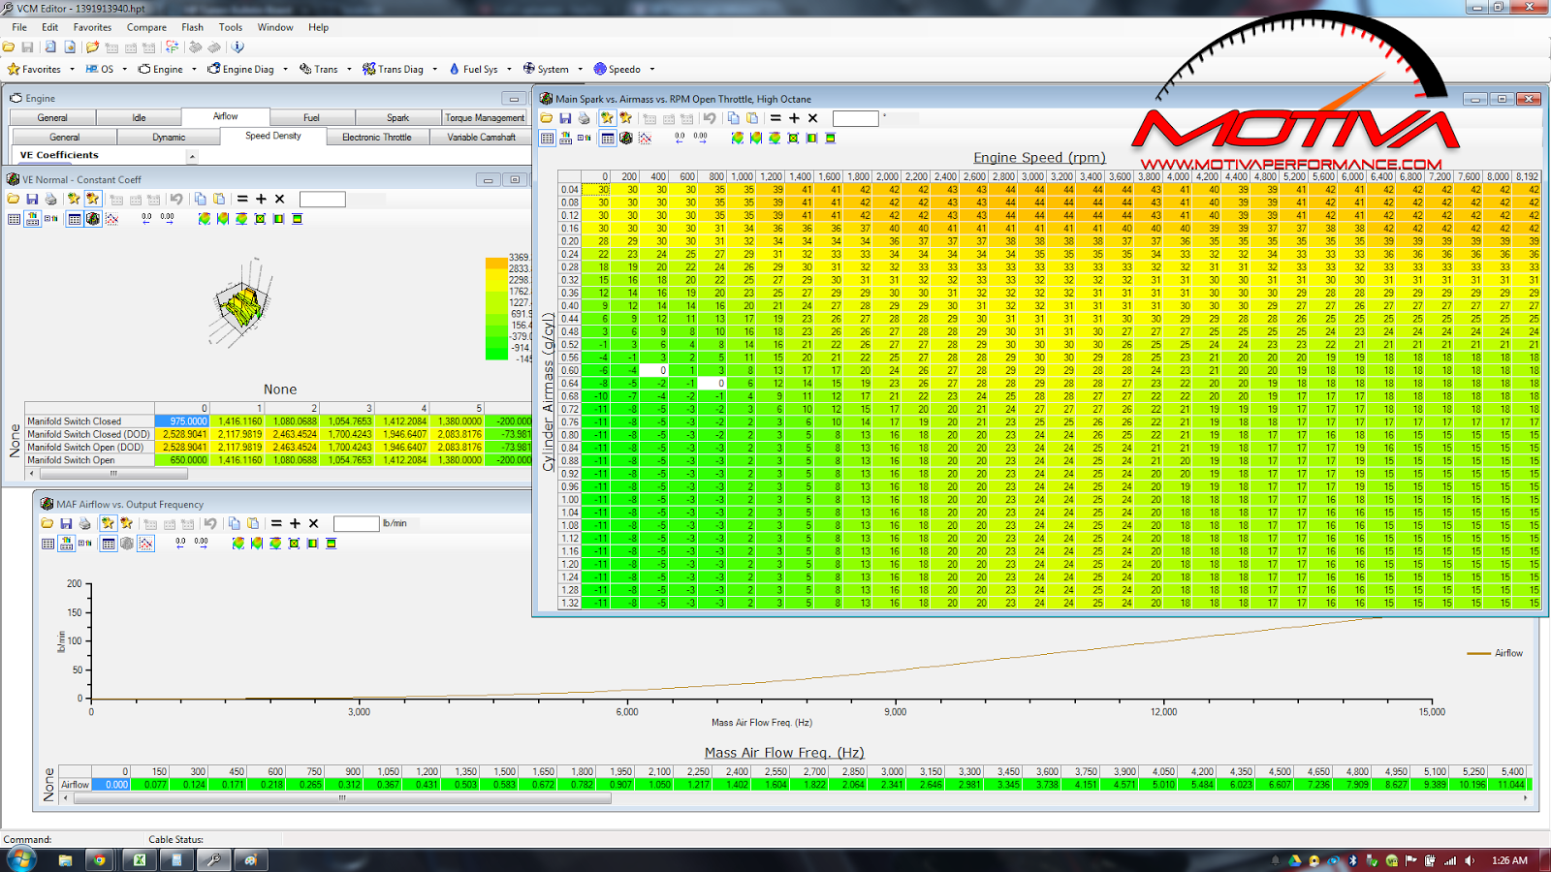Open the 3D surface view for spark table
This screenshot has height=872, width=1551.
point(626,137)
